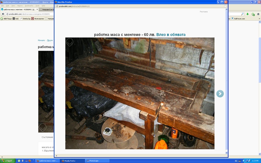Click the popup vertical scrollbar down arrow
This screenshot has width=261, height=163.
(226, 153)
